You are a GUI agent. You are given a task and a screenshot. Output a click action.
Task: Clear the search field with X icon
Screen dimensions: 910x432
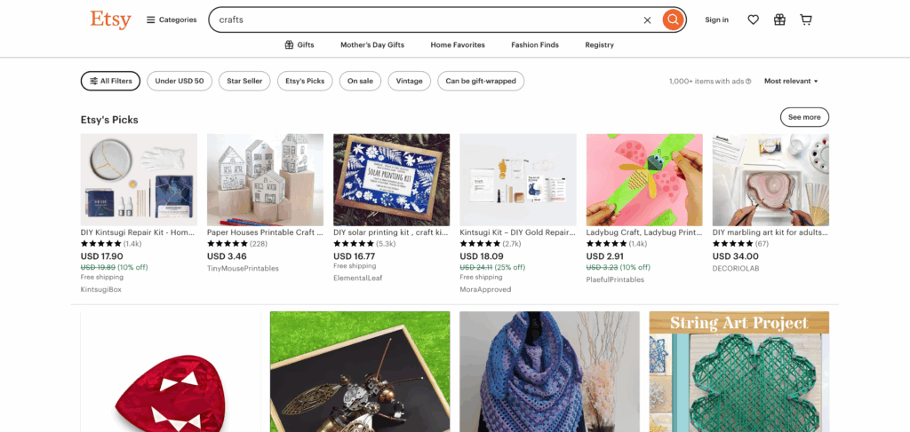pos(647,20)
